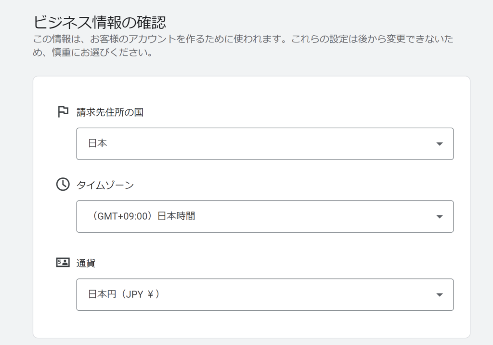The image size is (493, 345).
Task: Select the 日本円 (JPY ¥) value text
Action: pos(124,294)
